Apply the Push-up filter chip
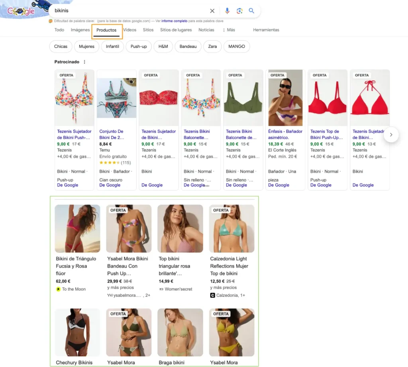 [x=139, y=46]
